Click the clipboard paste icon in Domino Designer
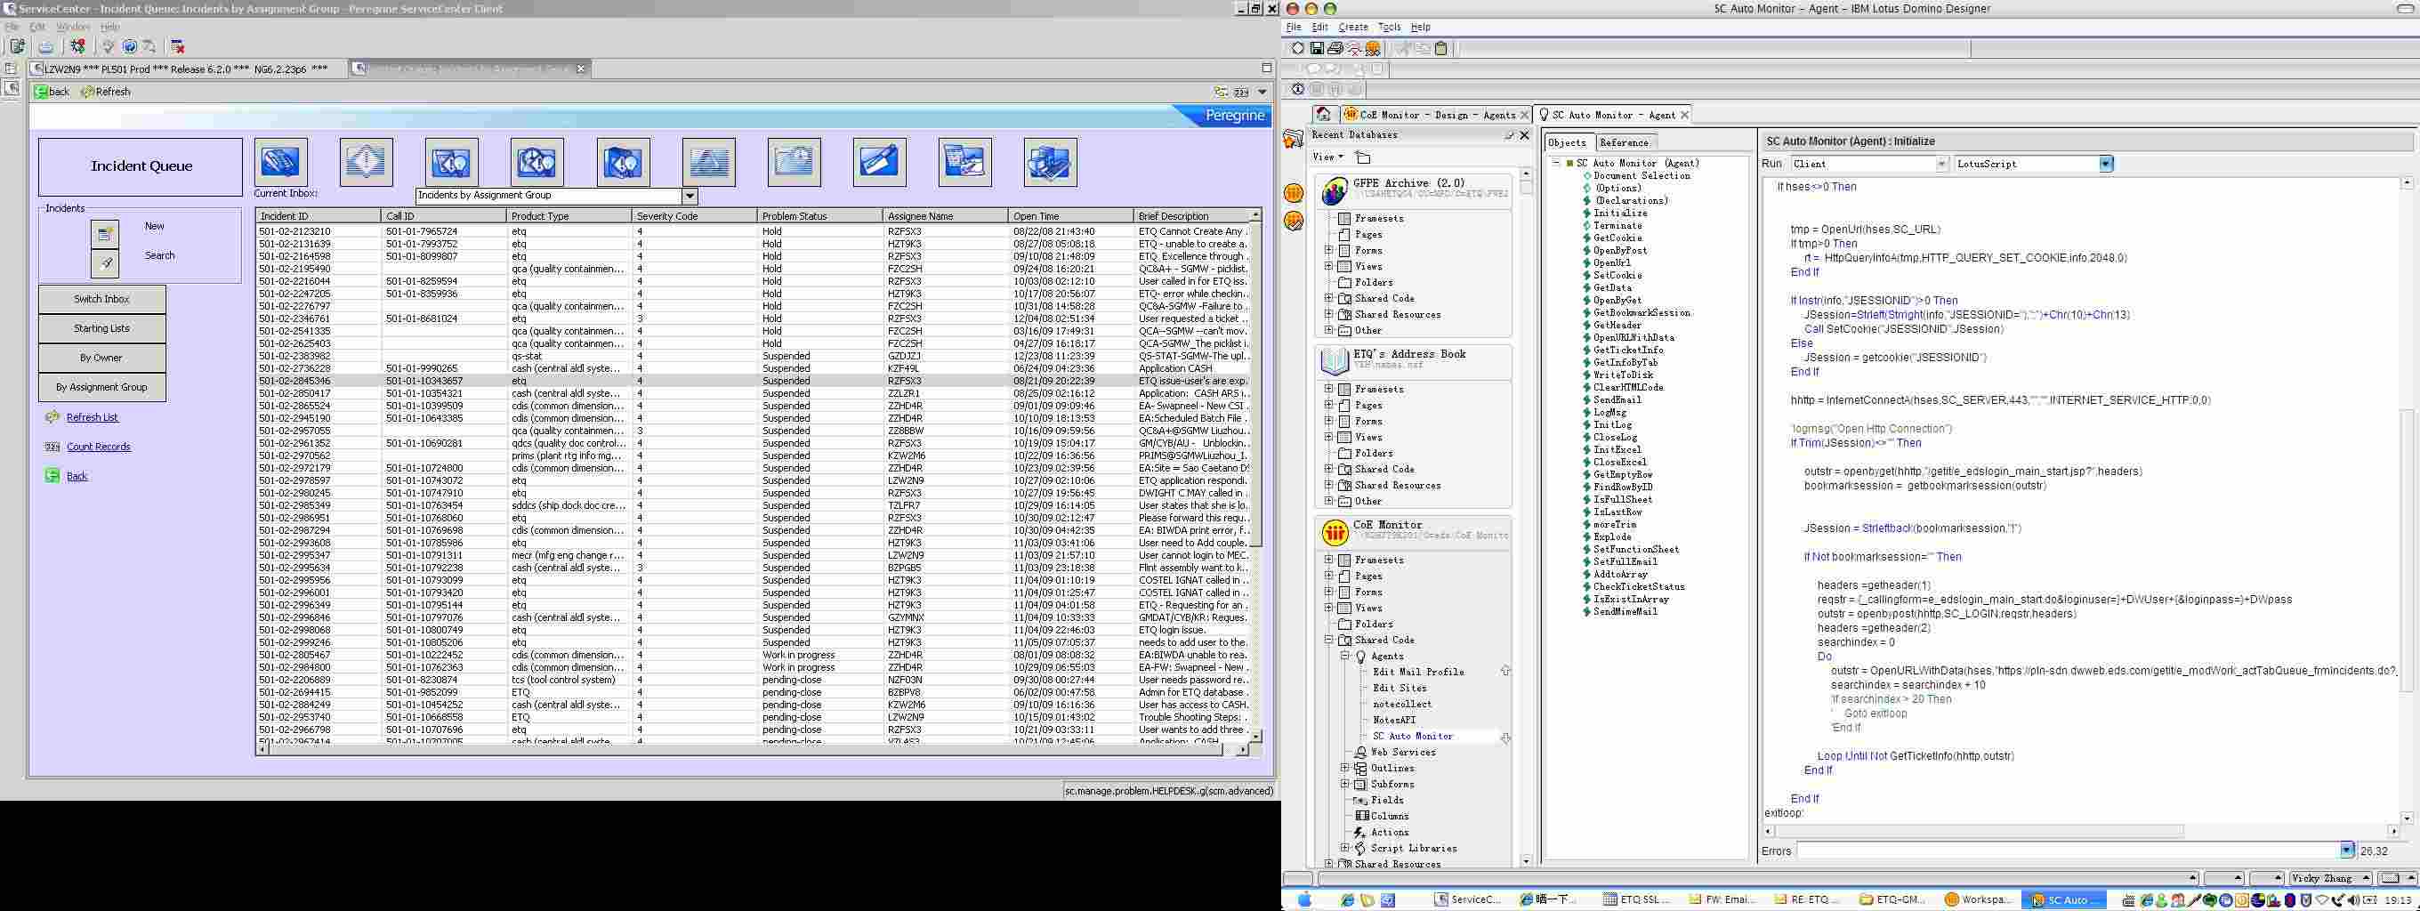The width and height of the screenshot is (2420, 911). [1441, 48]
